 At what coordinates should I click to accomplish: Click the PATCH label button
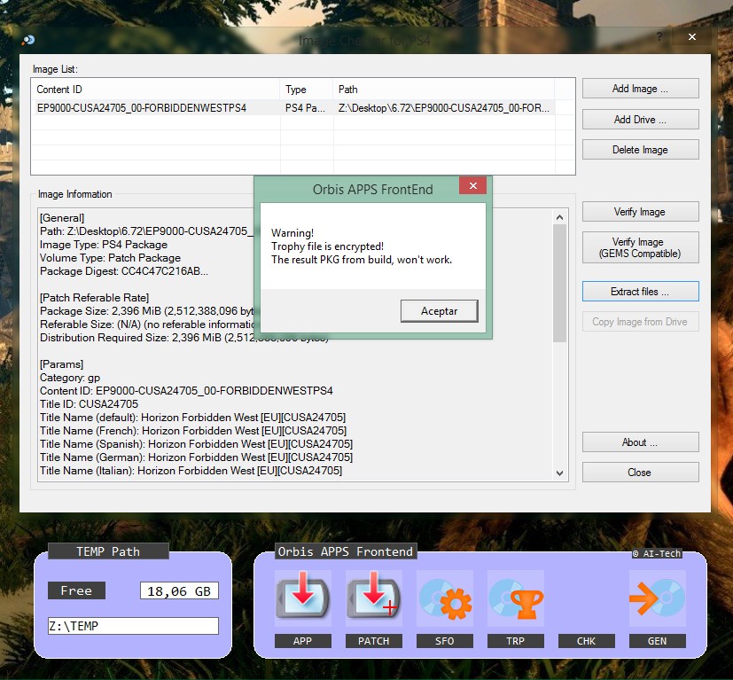coord(373,641)
